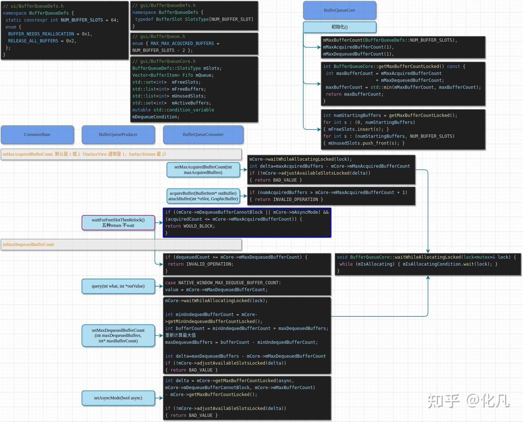
Task: Click the WOULD_BLOCK code block with blue border
Action: click(x=247, y=223)
